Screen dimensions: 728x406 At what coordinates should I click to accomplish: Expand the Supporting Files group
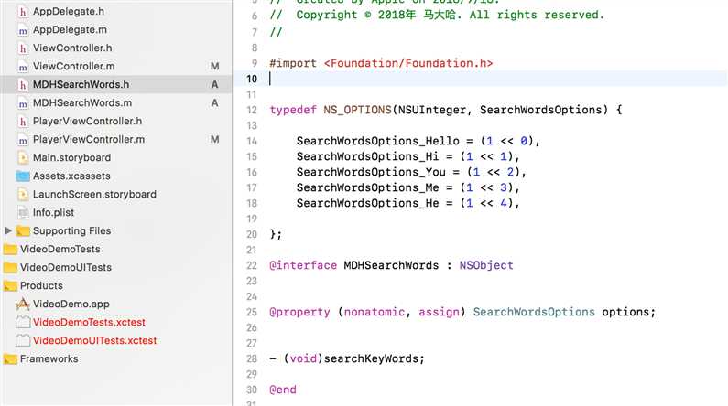8,230
